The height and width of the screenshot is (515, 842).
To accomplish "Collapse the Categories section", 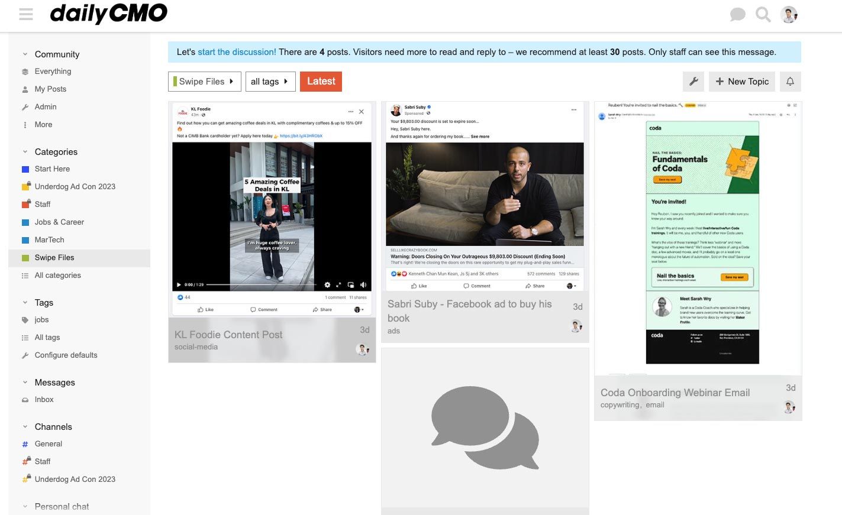I will click(x=25, y=152).
